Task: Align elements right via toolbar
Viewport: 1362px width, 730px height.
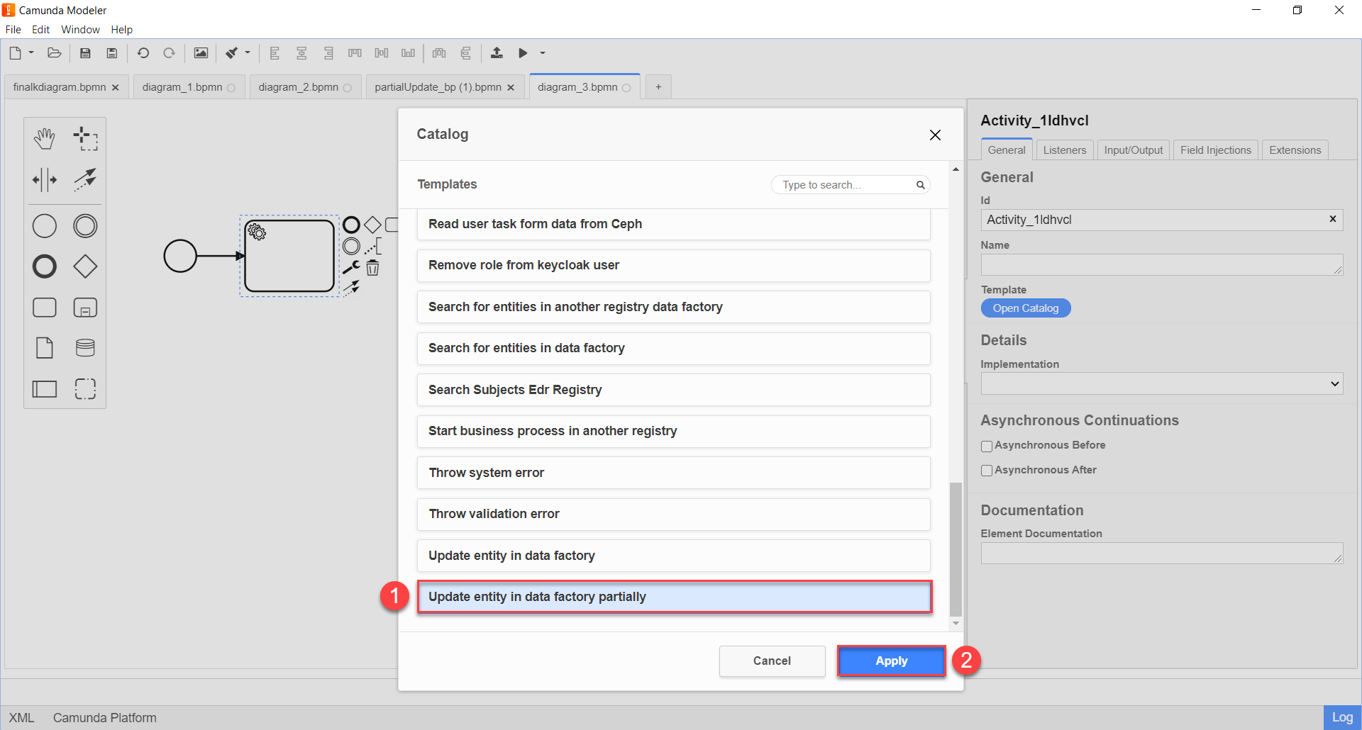Action: (x=328, y=53)
